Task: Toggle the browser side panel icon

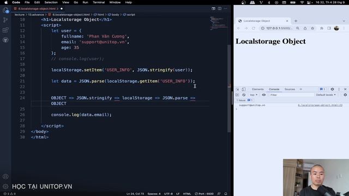Action: click(x=329, y=28)
